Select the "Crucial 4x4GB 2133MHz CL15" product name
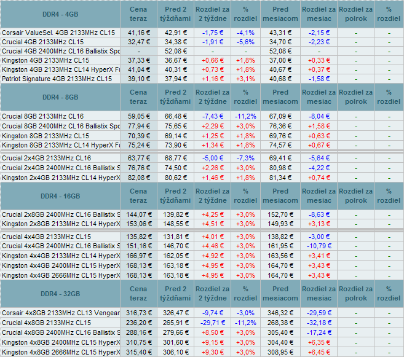Viewport: 404px width, 357px height. pyautogui.click(x=46, y=237)
